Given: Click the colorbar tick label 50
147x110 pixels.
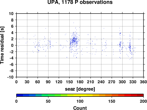Looking at the screenshot, I should (x=48, y=101).
